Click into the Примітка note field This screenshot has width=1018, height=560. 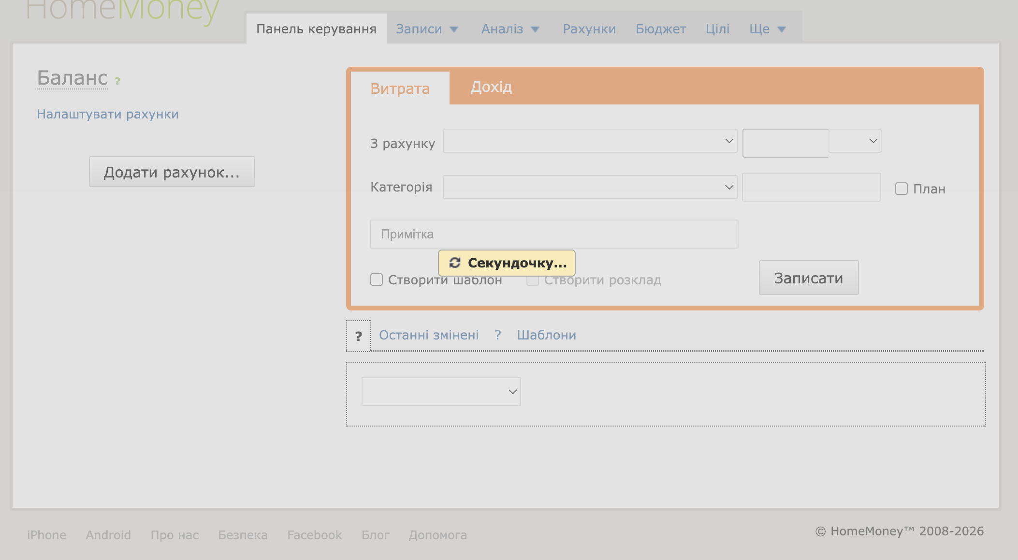[554, 234]
